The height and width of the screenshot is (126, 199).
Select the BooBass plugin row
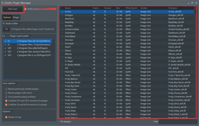(x=127, y=26)
